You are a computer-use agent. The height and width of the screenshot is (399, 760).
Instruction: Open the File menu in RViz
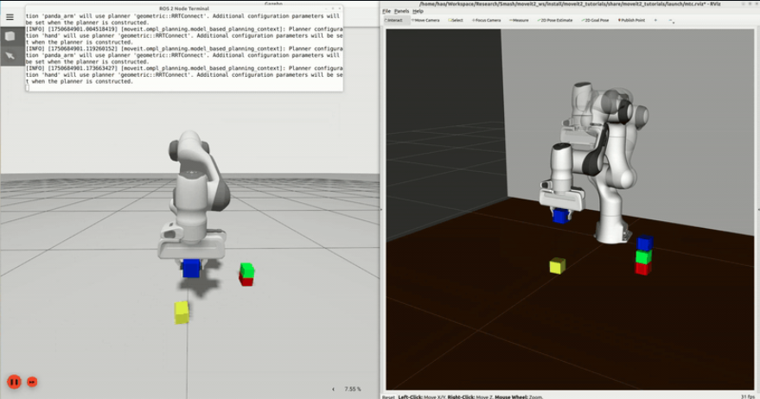point(386,11)
